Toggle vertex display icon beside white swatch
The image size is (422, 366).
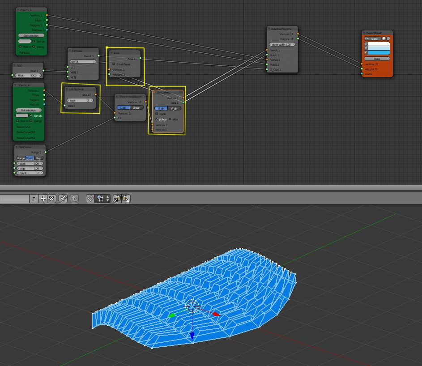[x=366, y=44]
